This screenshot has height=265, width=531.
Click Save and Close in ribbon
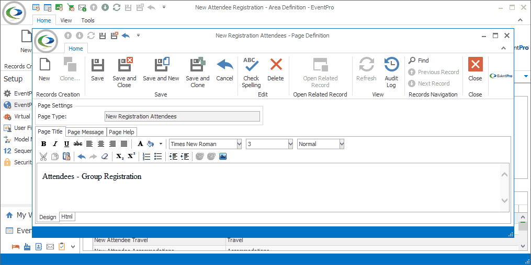[125, 73]
